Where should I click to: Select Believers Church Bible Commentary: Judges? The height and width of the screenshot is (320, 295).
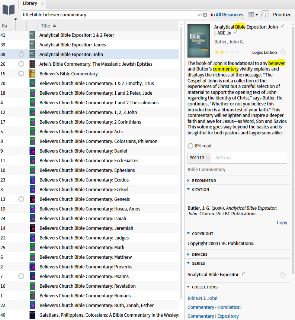pos(89,238)
